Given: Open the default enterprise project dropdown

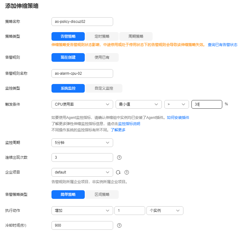Looking at the screenshot, I should [82, 172].
